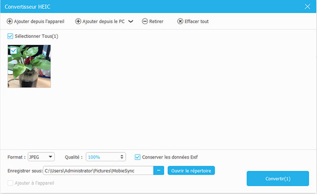Close the Convertisseur HEIC window

(307, 7)
